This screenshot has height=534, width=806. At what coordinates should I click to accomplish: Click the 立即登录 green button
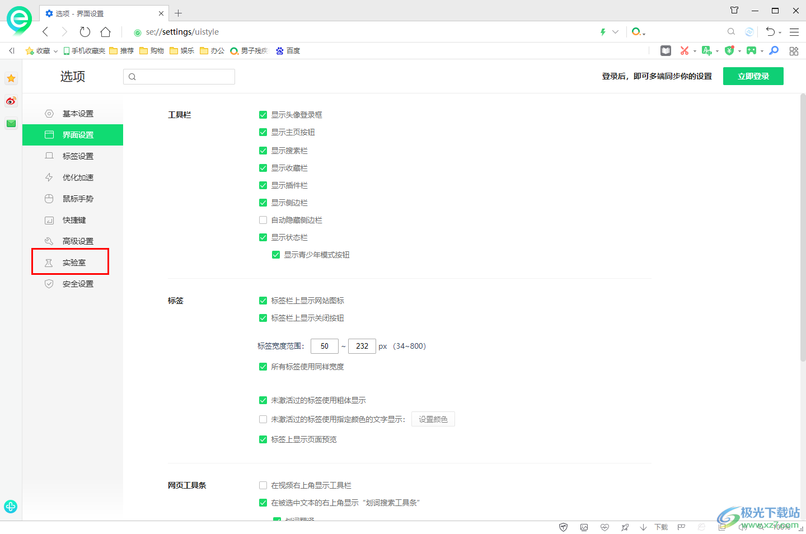pos(753,76)
